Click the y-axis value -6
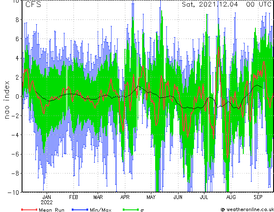The image size is (274, 212). coord(15,154)
